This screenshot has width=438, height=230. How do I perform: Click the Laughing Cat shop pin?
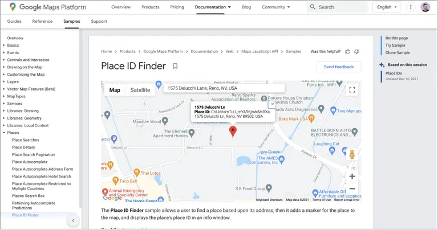[332, 150]
